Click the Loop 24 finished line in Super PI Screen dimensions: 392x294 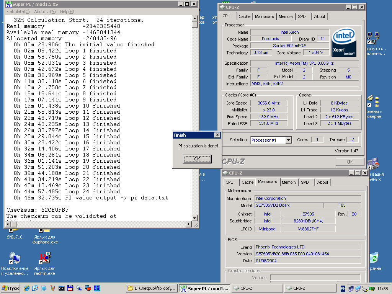tap(67, 192)
